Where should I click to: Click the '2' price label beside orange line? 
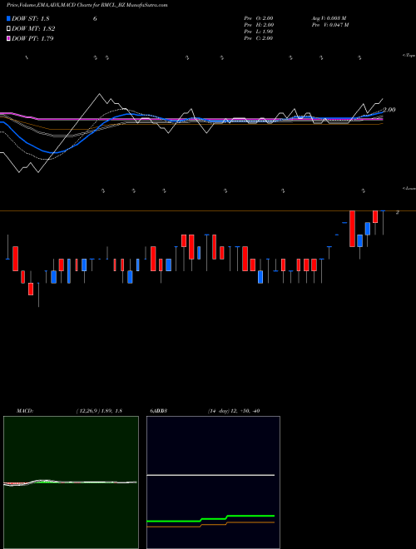(x=397, y=212)
